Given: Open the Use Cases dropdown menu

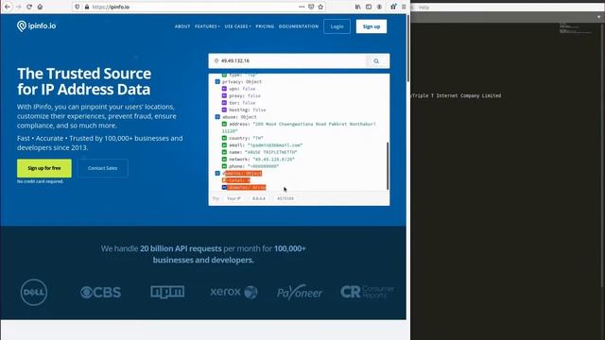Looking at the screenshot, I should (x=237, y=26).
